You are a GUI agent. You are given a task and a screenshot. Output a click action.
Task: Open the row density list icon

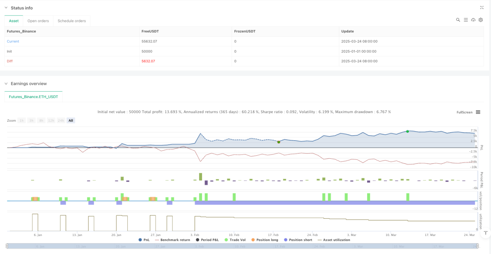tap(466, 20)
